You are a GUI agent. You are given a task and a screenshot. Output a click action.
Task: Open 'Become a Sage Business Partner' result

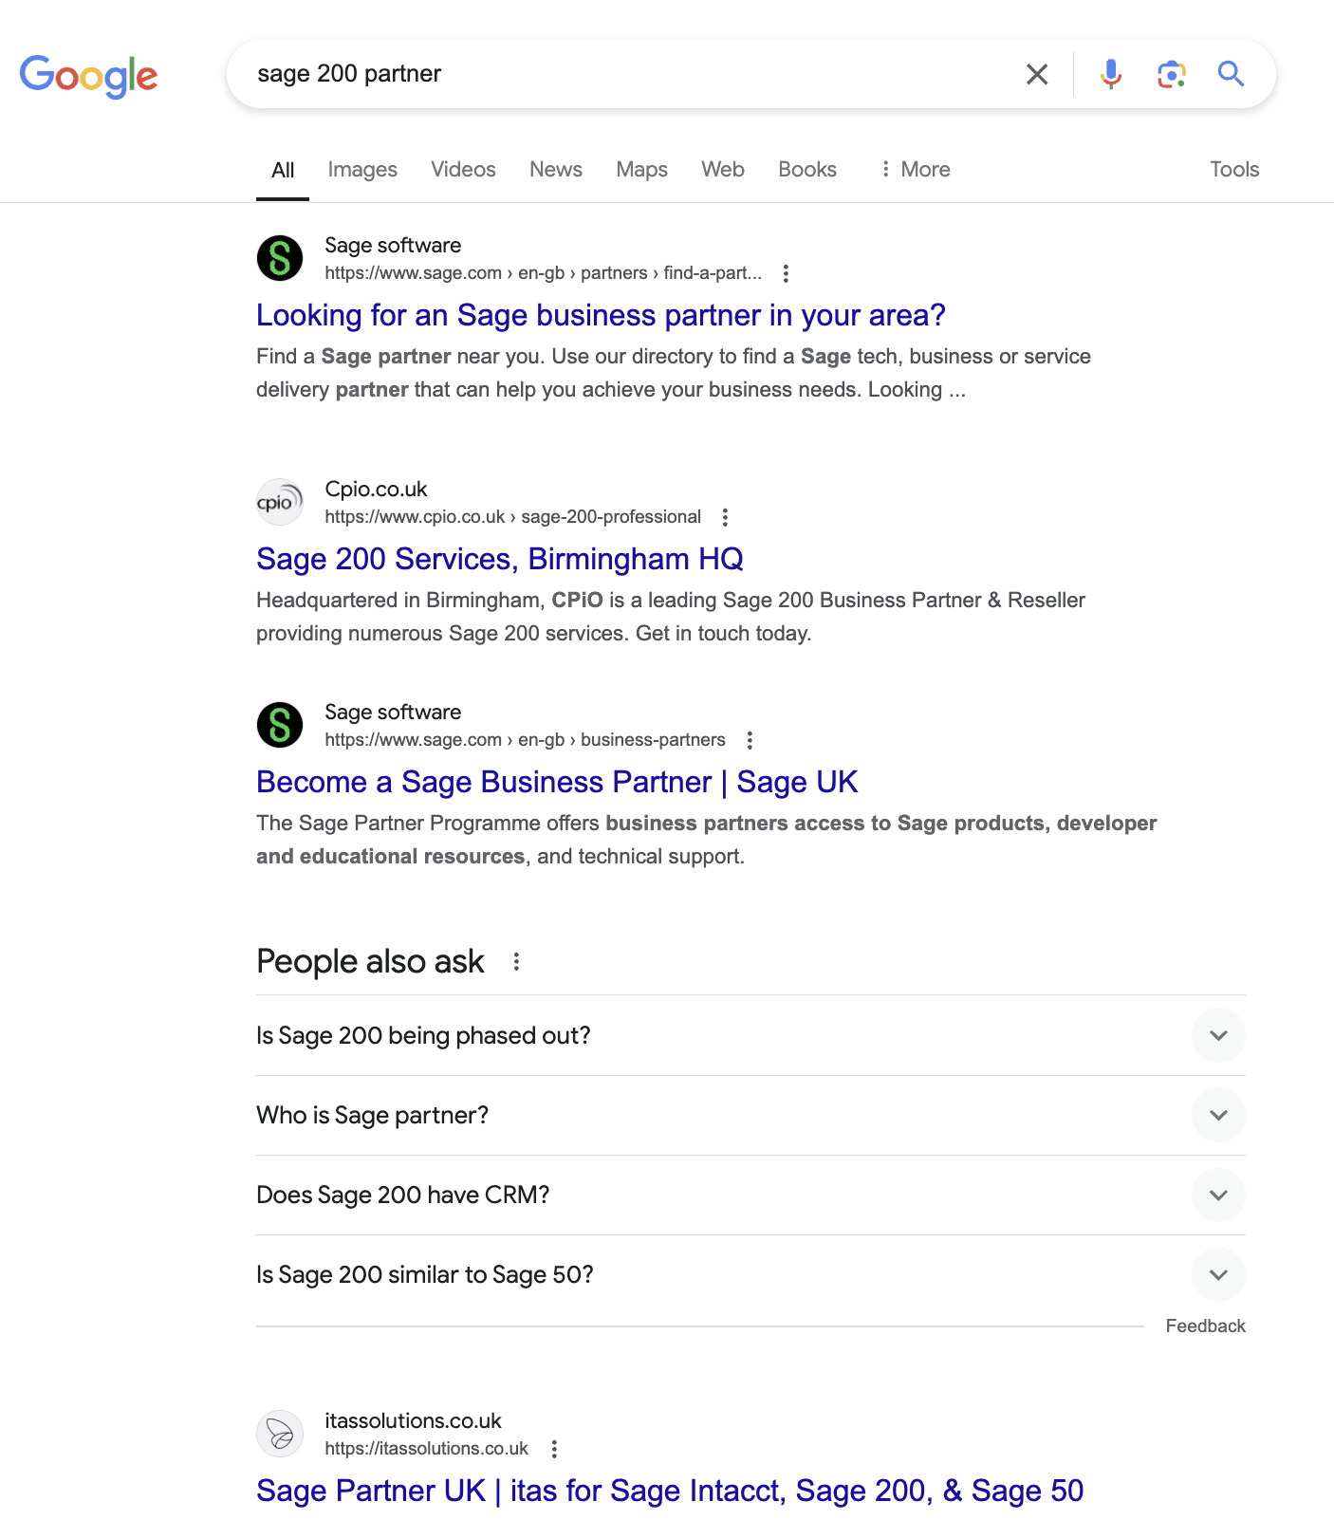[556, 782]
